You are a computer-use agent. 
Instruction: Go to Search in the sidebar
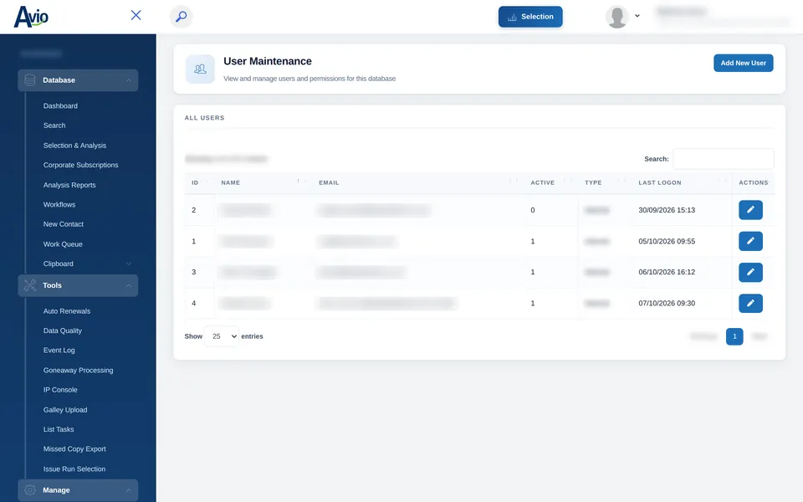point(54,125)
